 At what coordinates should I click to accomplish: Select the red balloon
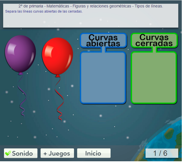pos(57,56)
